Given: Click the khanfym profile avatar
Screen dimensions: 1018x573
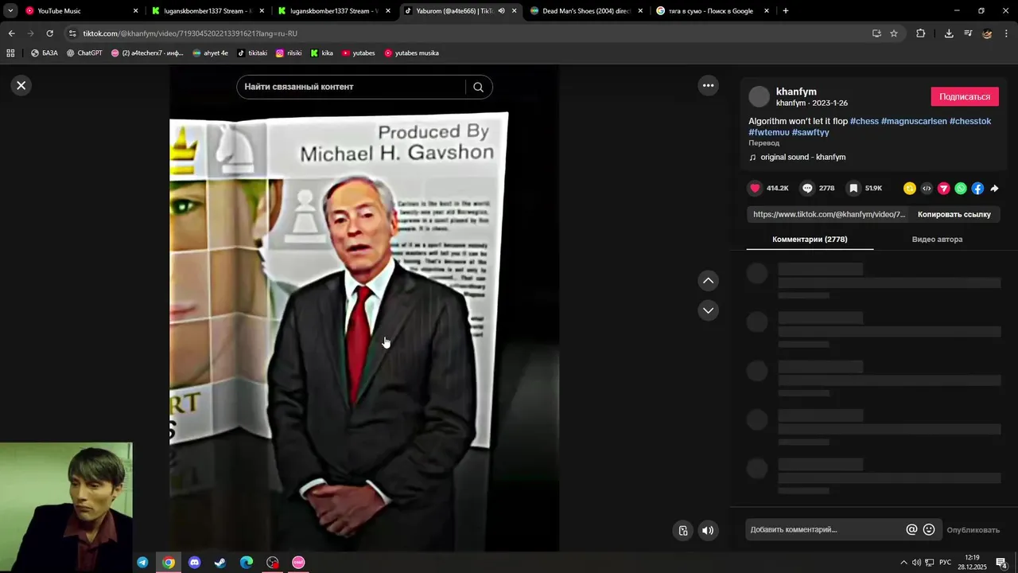Looking at the screenshot, I should pyautogui.click(x=760, y=96).
